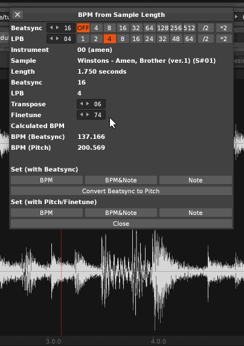
Task: Decrease Finetune with the left arrow
Action: [82, 115]
